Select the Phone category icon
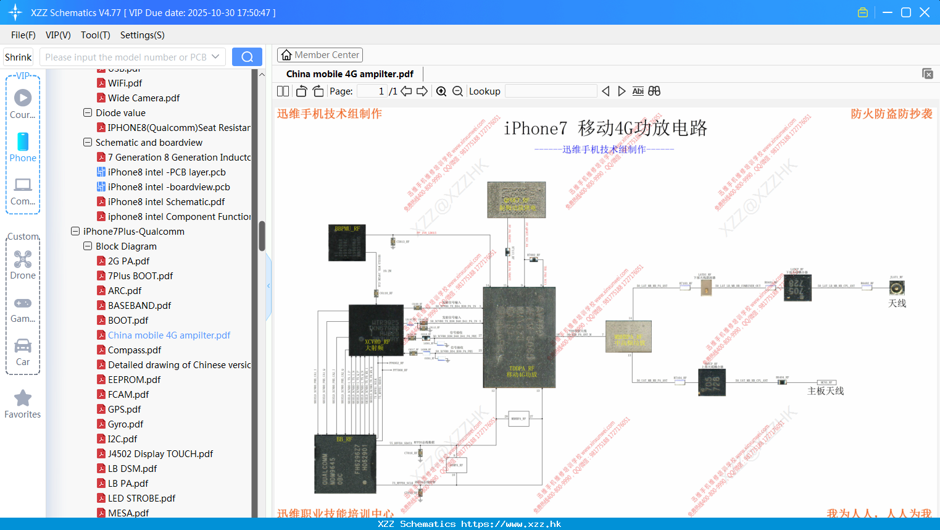Viewport: 940px width, 530px height. (x=23, y=147)
